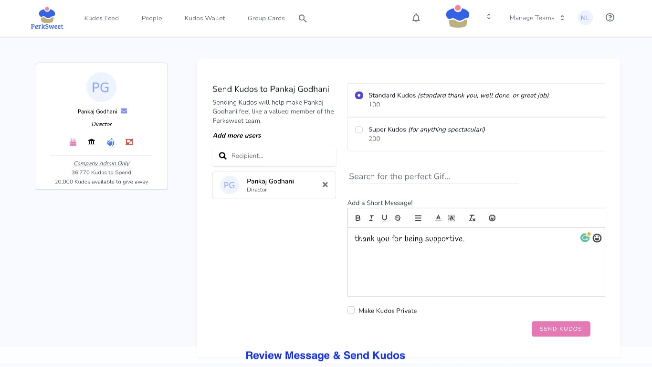Click the cupcake company icon in the header
The width and height of the screenshot is (652, 367).
(x=458, y=17)
